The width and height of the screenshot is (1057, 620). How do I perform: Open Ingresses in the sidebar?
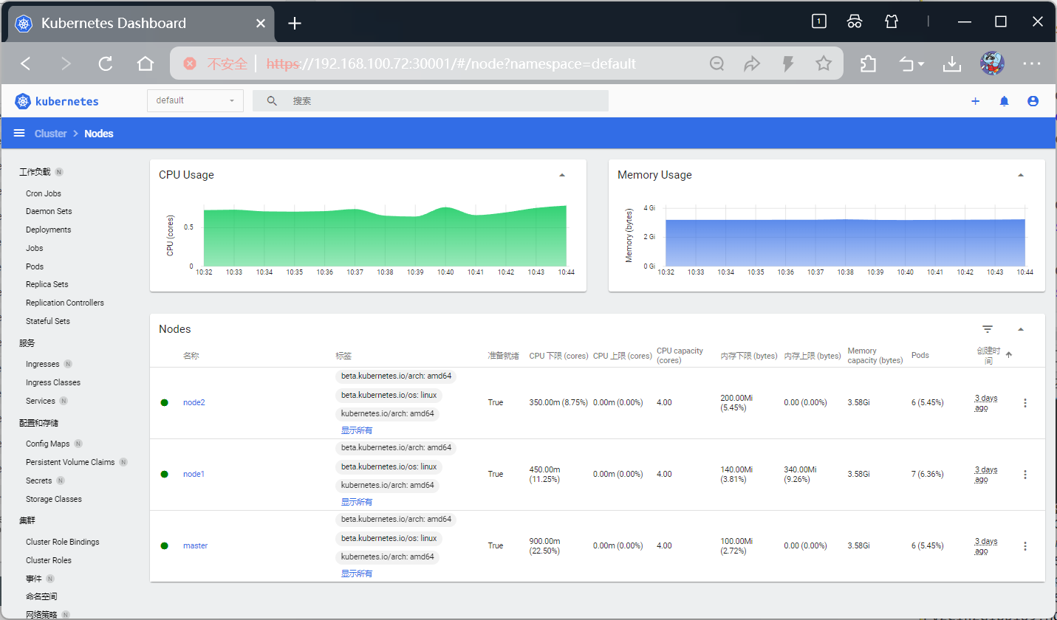(43, 364)
